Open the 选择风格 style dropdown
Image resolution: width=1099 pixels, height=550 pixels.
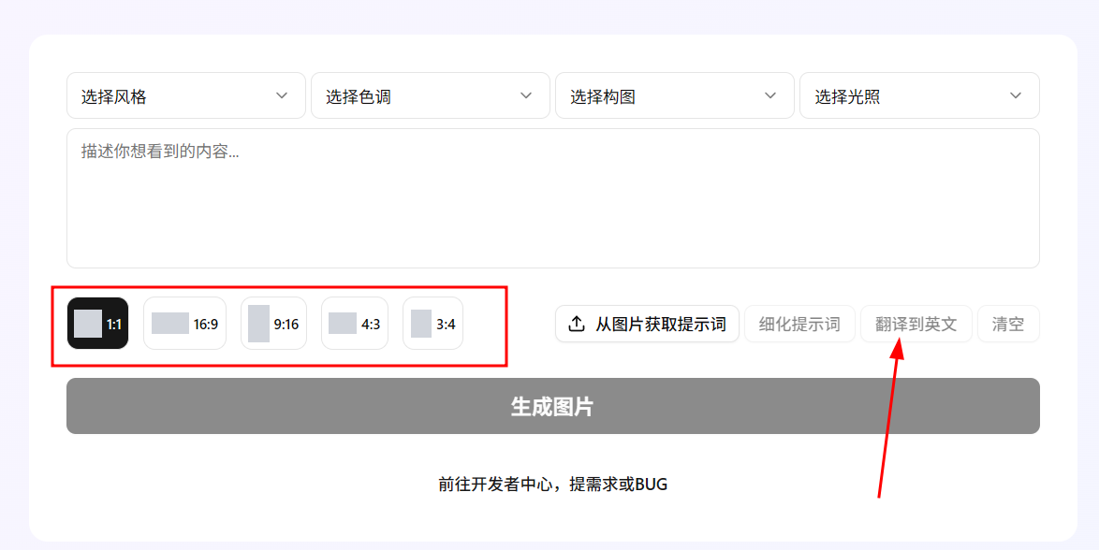185,96
